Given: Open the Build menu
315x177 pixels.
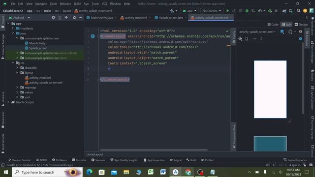Looking at the screenshot, I should pos(77,3).
